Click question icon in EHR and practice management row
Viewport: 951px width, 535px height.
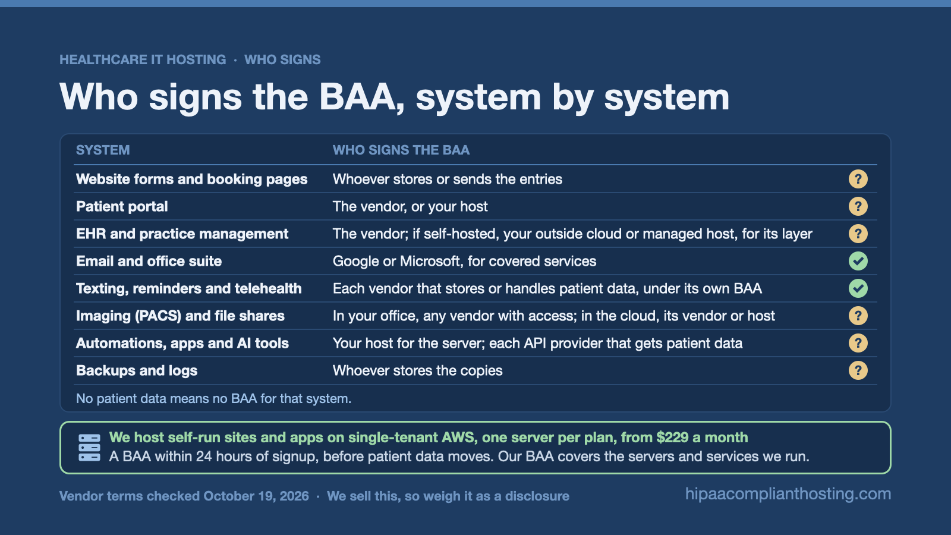[858, 234]
